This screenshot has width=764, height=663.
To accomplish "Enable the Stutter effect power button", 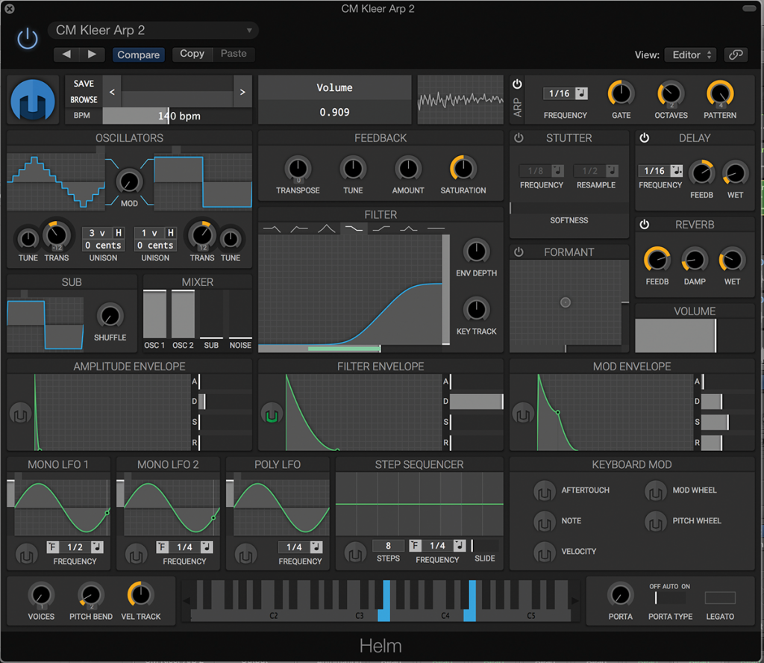I will tap(519, 138).
